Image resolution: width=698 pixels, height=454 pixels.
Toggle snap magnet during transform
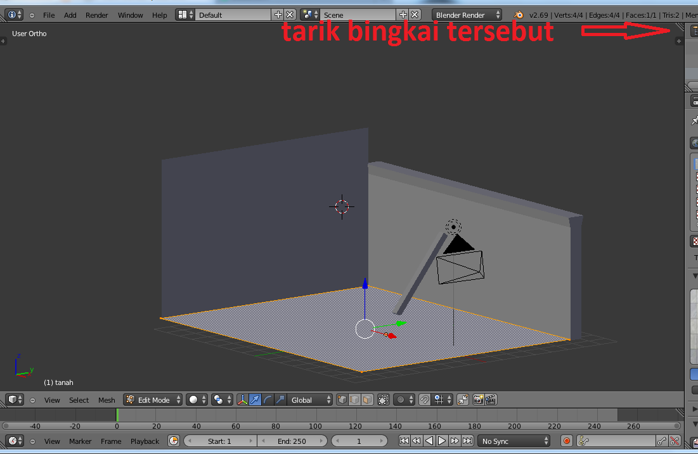(x=425, y=400)
